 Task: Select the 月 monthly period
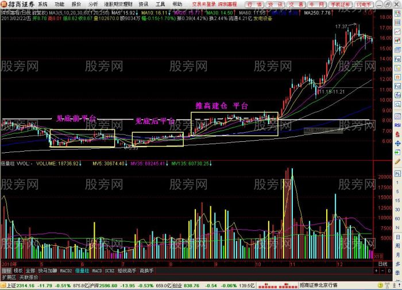pos(397,255)
